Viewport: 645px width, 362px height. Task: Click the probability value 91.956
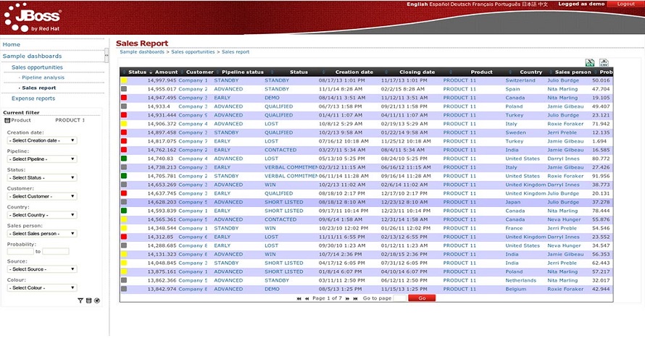coord(601,176)
